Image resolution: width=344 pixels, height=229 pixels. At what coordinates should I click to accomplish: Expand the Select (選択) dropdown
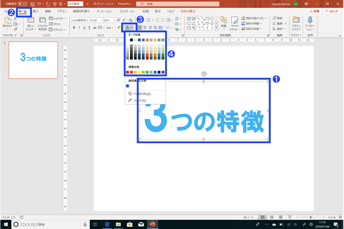coord(279,29)
